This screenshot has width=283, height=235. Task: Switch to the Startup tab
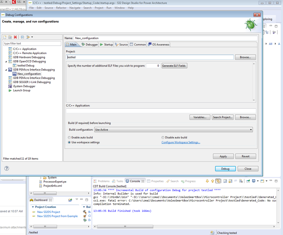(107, 44)
